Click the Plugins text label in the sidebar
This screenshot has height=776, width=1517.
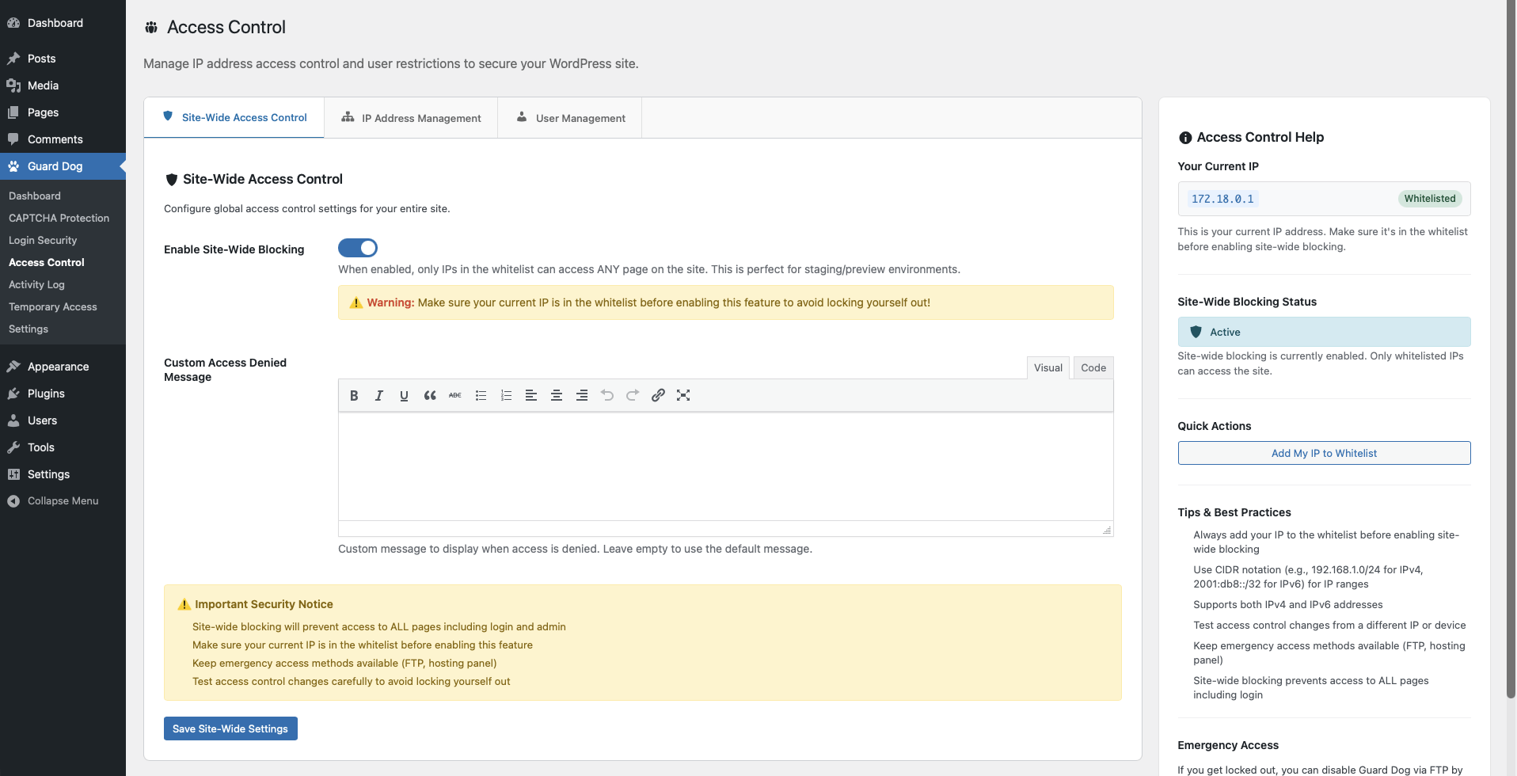pyautogui.click(x=46, y=394)
